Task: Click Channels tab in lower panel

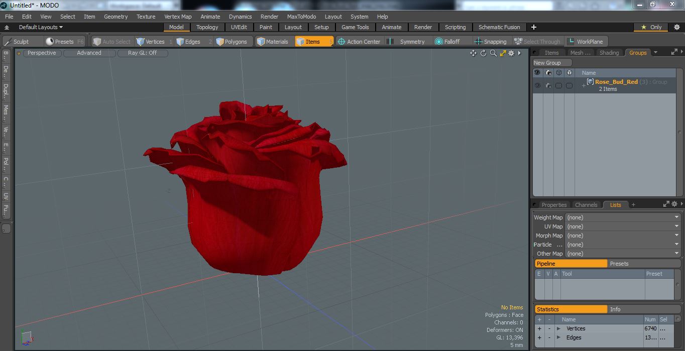Action: pos(586,205)
